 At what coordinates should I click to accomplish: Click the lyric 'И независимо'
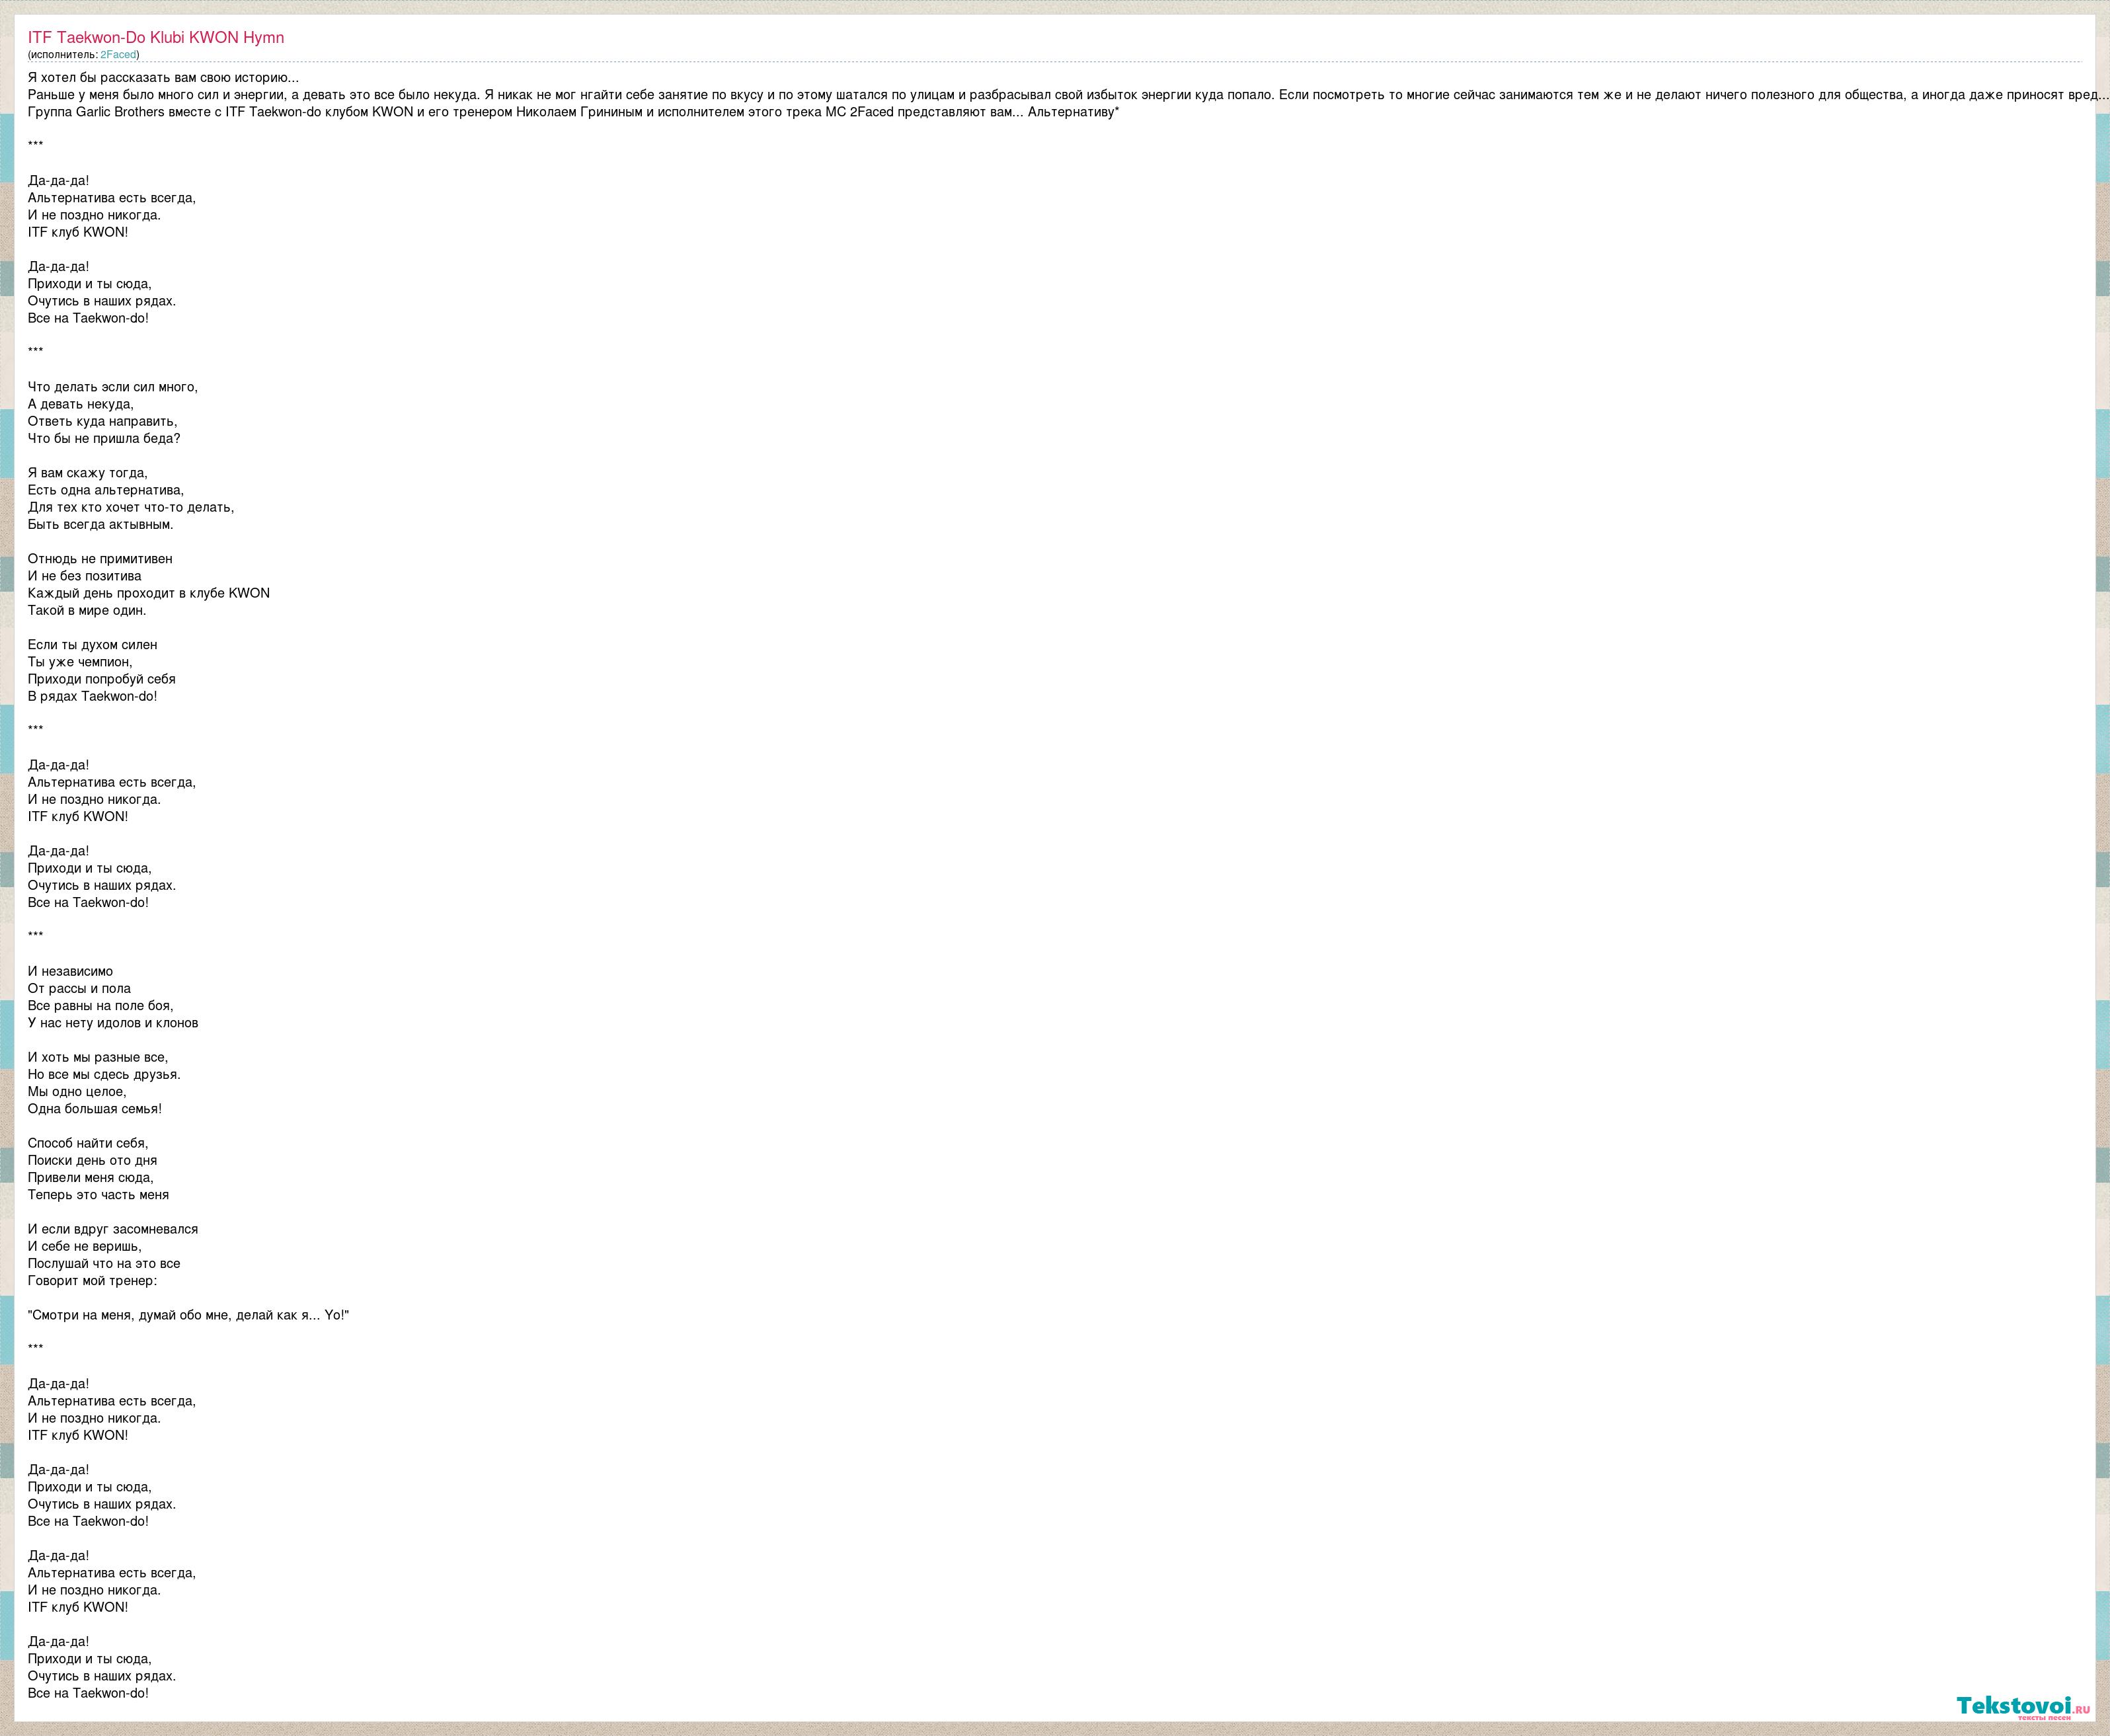(x=71, y=971)
